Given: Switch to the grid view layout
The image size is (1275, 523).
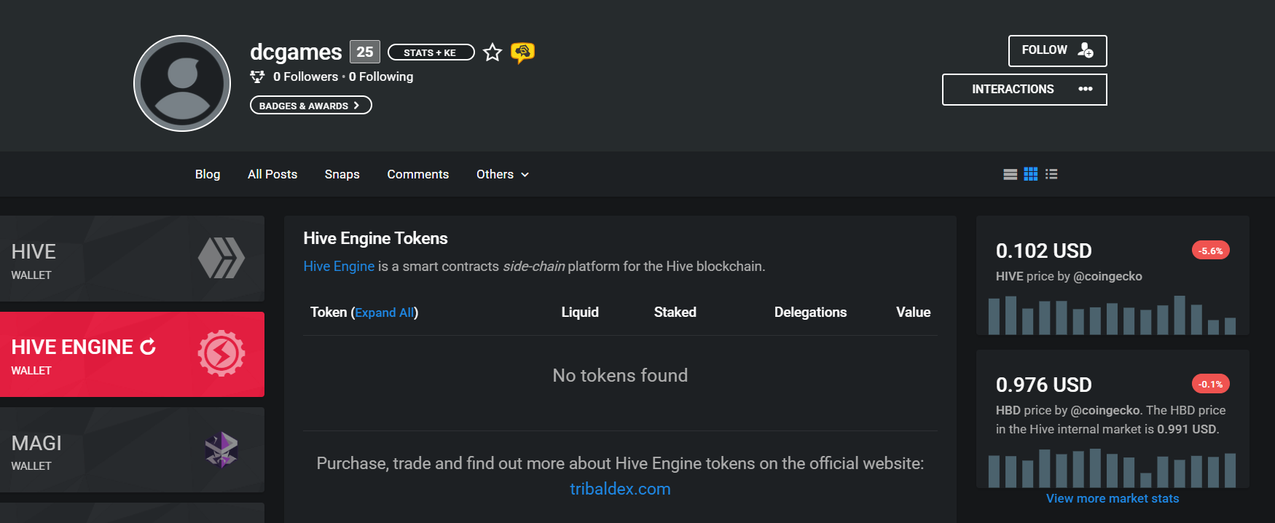Looking at the screenshot, I should (x=1030, y=174).
